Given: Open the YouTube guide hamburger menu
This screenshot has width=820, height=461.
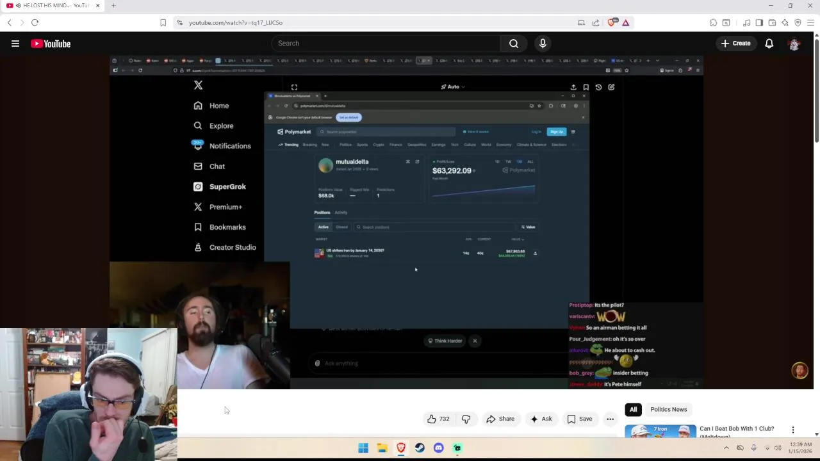Looking at the screenshot, I should (15, 44).
